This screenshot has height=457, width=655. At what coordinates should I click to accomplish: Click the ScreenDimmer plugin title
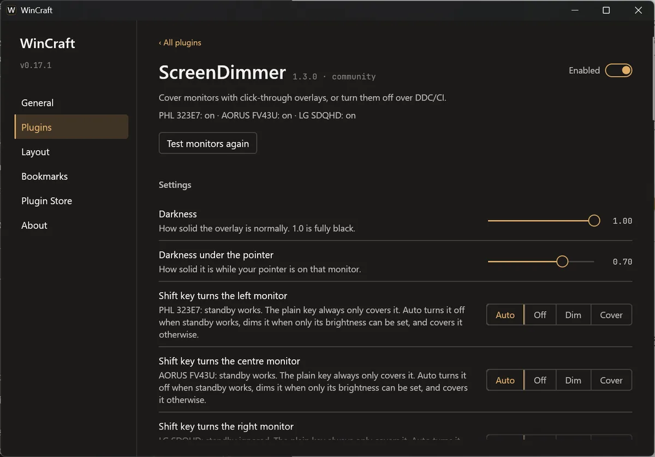222,73
